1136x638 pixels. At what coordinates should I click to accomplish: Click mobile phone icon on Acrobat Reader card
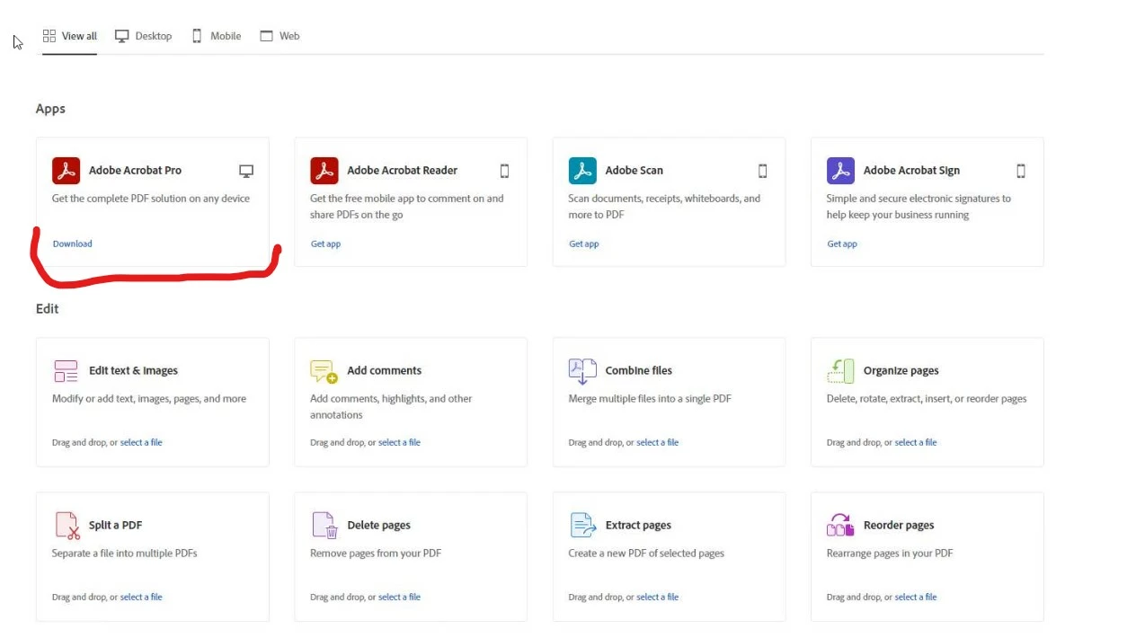504,171
